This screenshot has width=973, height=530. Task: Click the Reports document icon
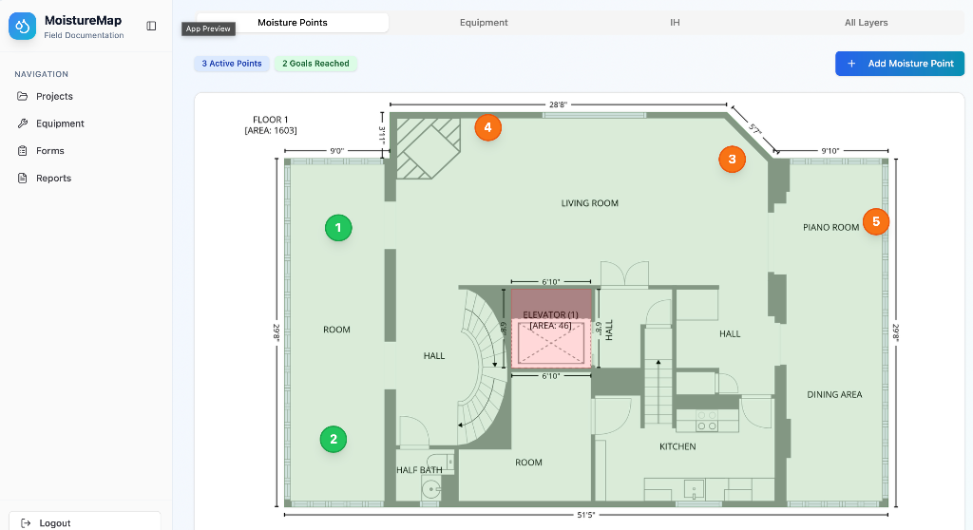coord(23,179)
